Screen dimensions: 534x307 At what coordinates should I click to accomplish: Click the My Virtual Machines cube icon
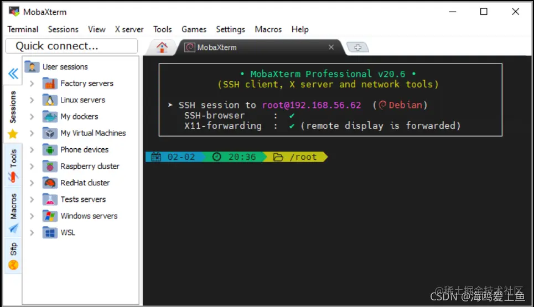pyautogui.click(x=50, y=133)
